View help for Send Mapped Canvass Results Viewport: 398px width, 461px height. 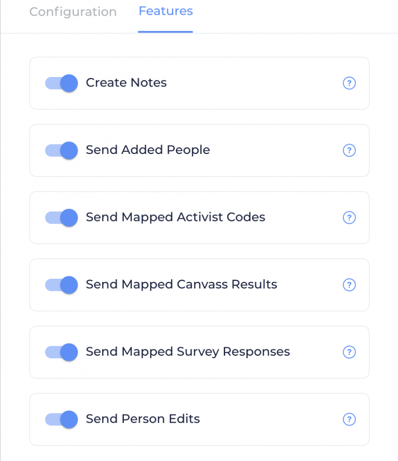point(349,285)
